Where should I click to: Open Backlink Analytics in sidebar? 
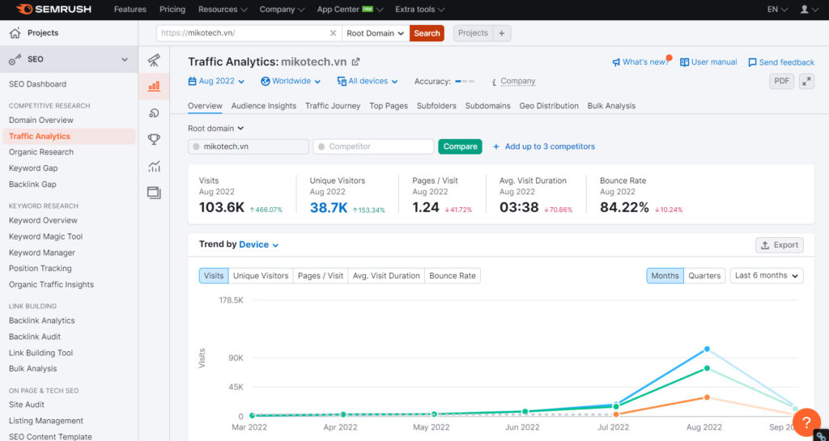(x=42, y=320)
